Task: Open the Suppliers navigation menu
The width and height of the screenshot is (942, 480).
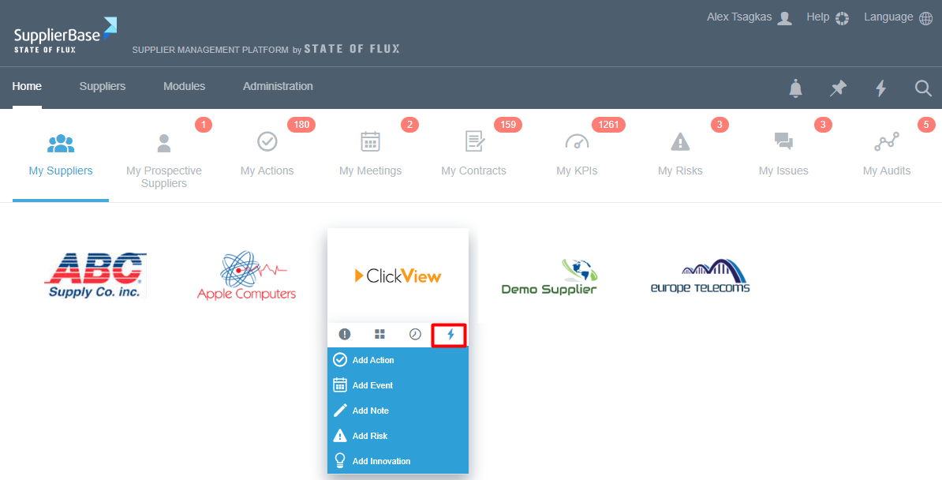Action: click(x=103, y=87)
